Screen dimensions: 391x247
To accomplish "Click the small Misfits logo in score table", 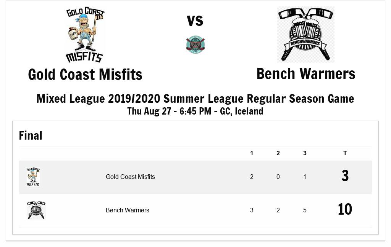I will point(33,177).
